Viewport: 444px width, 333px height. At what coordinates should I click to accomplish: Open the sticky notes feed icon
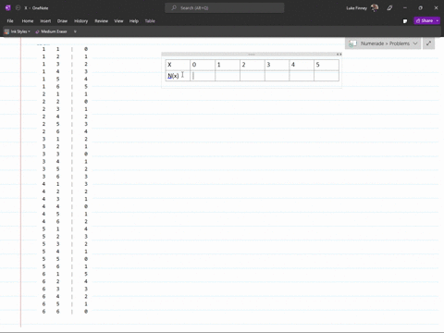pyautogui.click(x=405, y=21)
